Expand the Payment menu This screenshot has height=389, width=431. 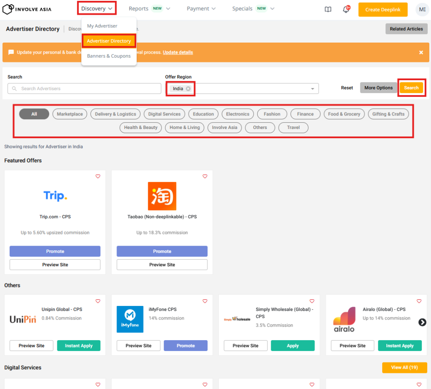(201, 8)
